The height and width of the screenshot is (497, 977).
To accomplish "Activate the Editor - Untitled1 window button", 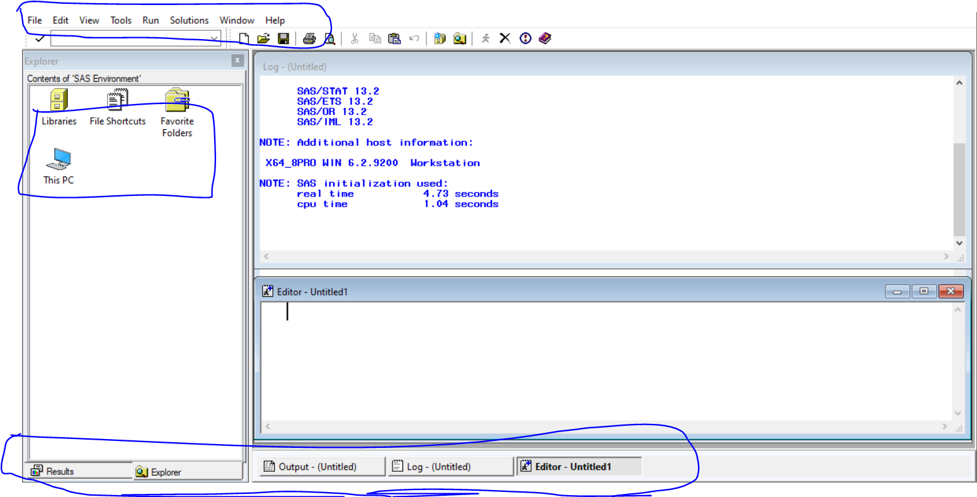I will click(x=579, y=467).
